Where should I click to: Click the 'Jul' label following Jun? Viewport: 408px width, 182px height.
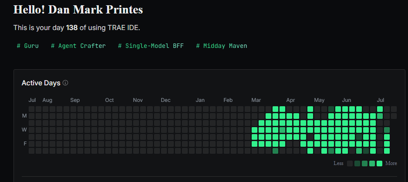coord(381,100)
